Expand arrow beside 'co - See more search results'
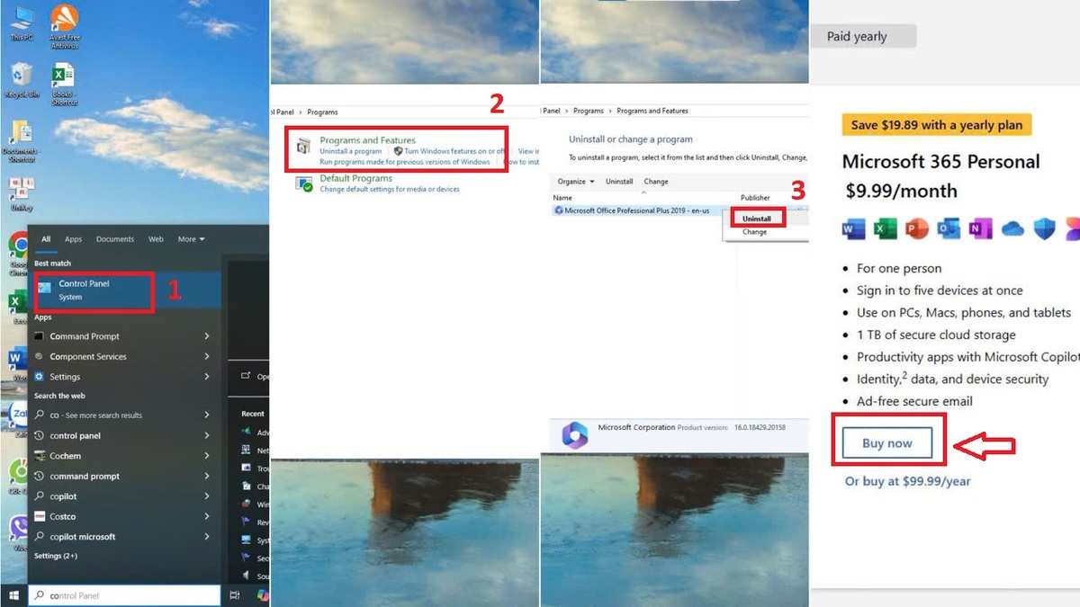 point(207,415)
